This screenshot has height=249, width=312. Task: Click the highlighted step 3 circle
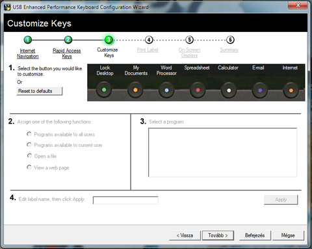point(109,40)
